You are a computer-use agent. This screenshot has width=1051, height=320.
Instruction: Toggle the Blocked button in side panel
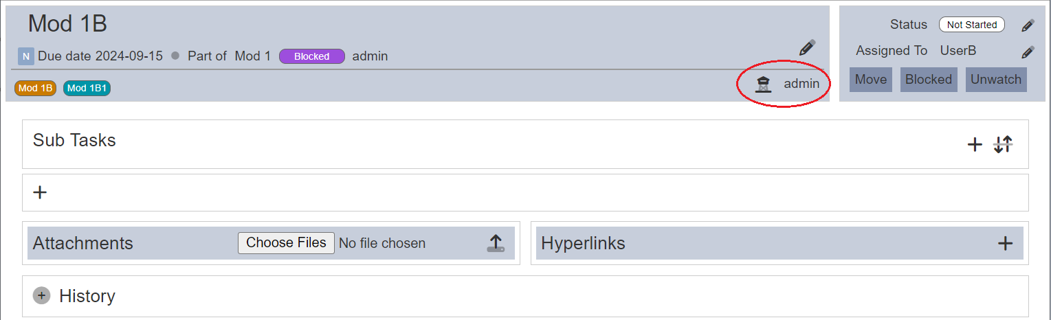tap(929, 80)
